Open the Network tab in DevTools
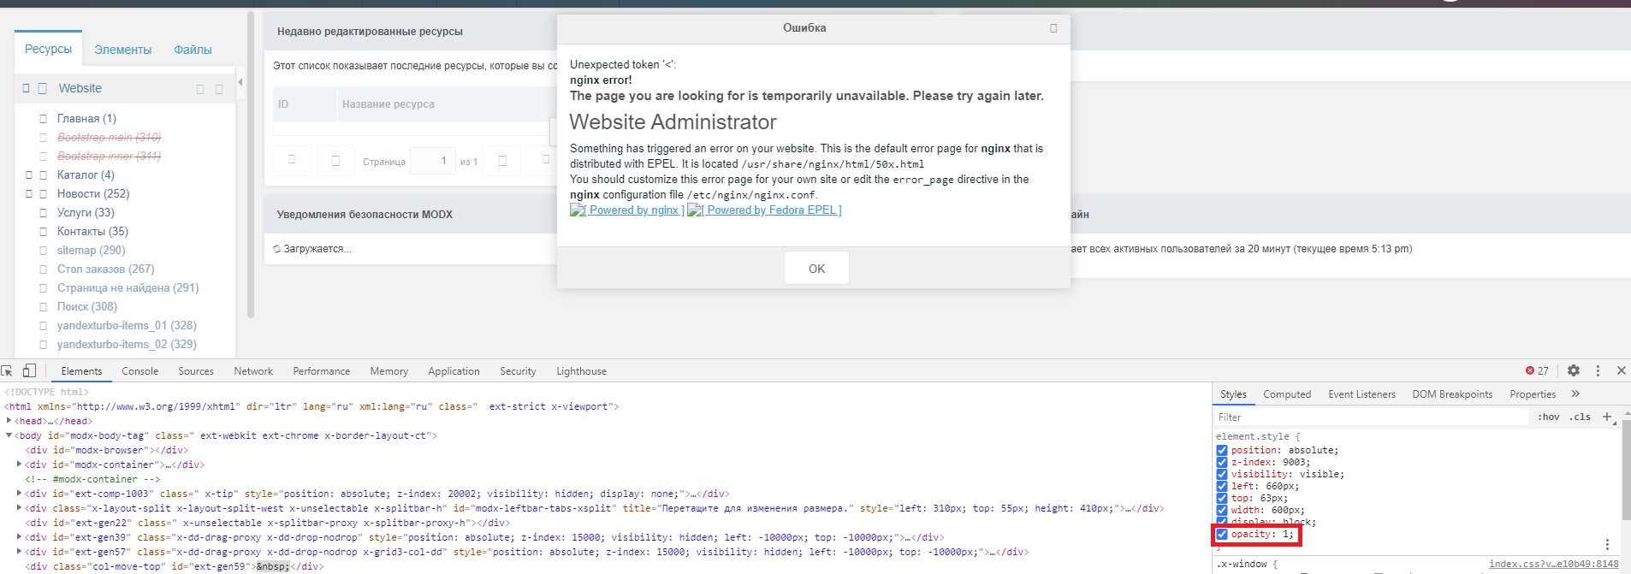 [x=253, y=371]
